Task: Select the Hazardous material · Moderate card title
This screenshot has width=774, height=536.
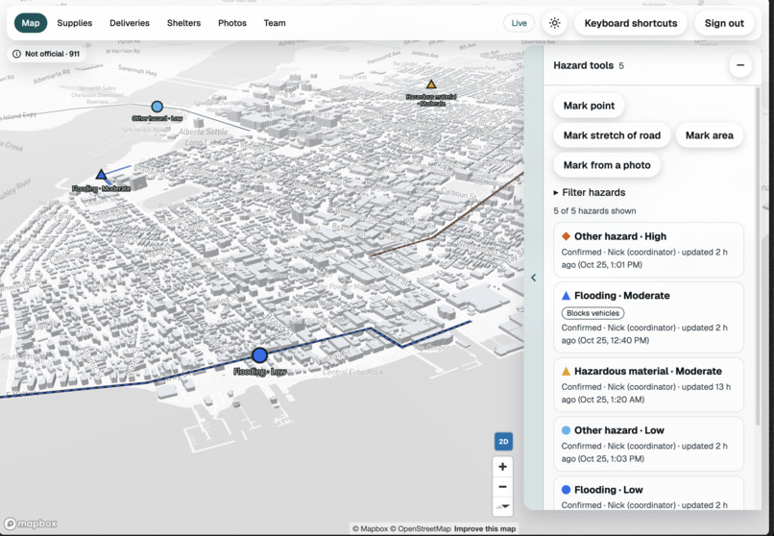Action: pyautogui.click(x=648, y=371)
